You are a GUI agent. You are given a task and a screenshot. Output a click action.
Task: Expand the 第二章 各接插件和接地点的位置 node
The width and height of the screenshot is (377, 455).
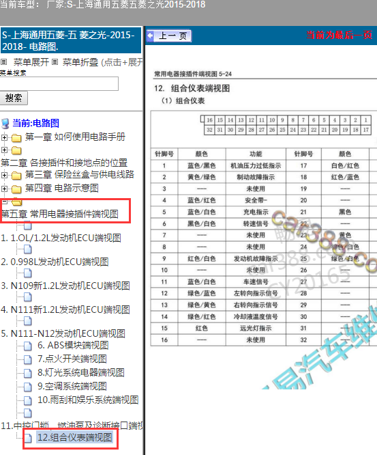click(4, 150)
